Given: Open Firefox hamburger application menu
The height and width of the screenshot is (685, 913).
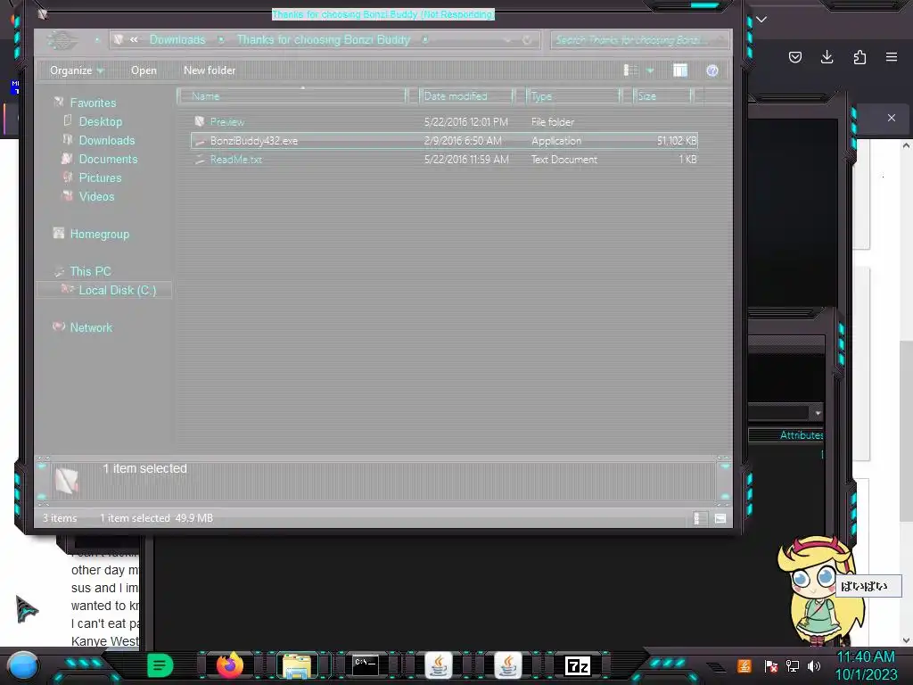Looking at the screenshot, I should tap(892, 57).
